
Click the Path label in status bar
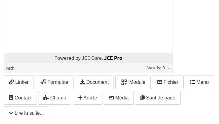pyautogui.click(x=10, y=68)
